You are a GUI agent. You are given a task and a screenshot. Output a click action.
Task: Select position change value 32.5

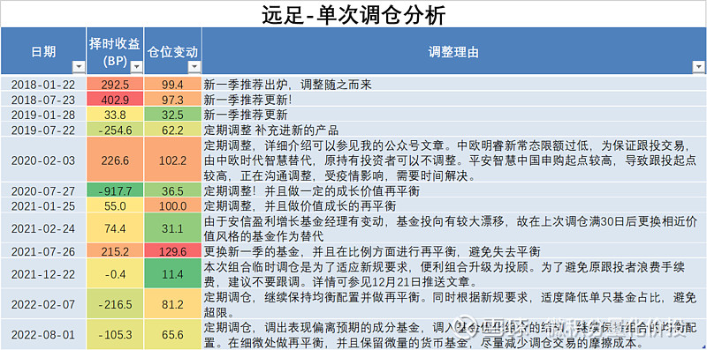pyautogui.click(x=172, y=115)
